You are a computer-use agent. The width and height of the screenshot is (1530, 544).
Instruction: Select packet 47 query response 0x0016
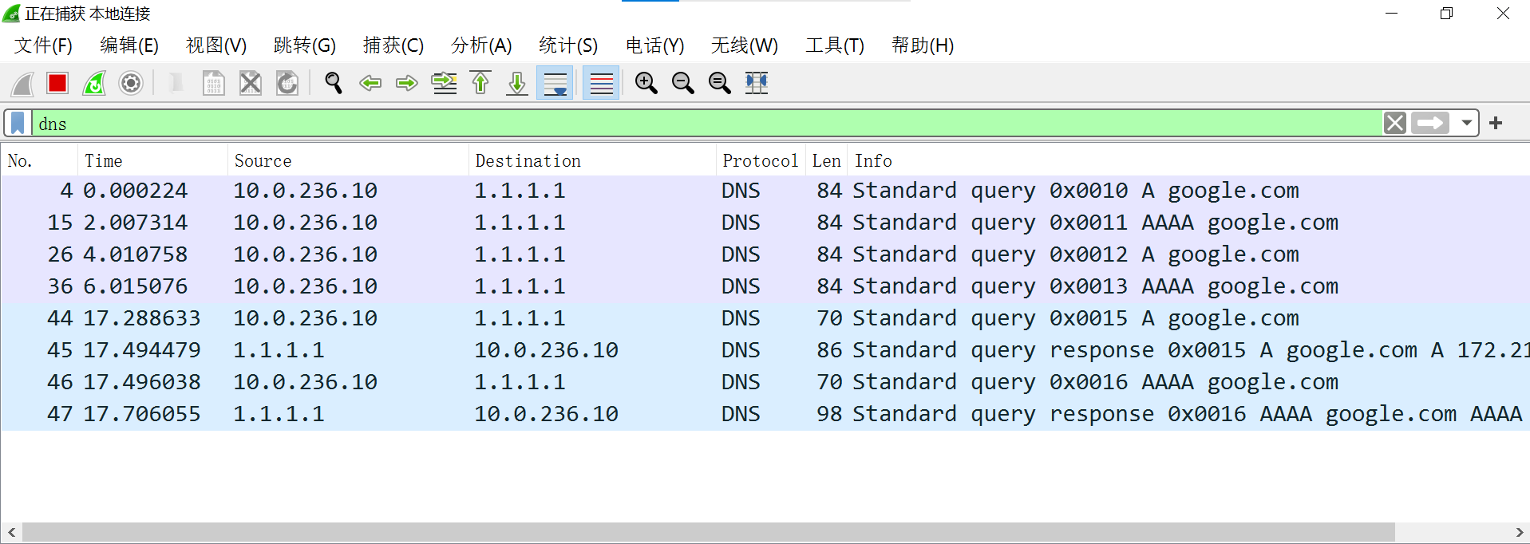point(765,414)
